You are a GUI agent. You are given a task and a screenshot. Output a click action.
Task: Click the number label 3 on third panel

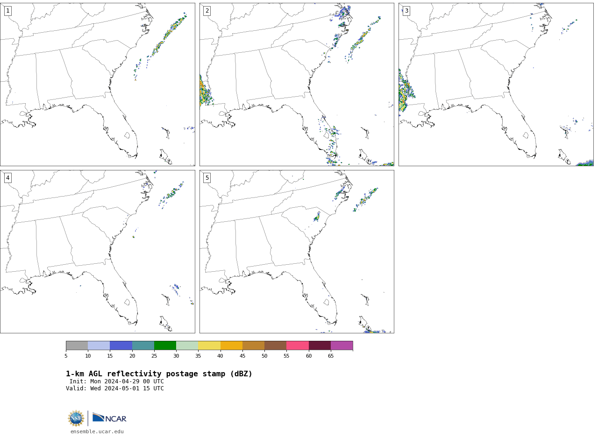click(x=406, y=11)
